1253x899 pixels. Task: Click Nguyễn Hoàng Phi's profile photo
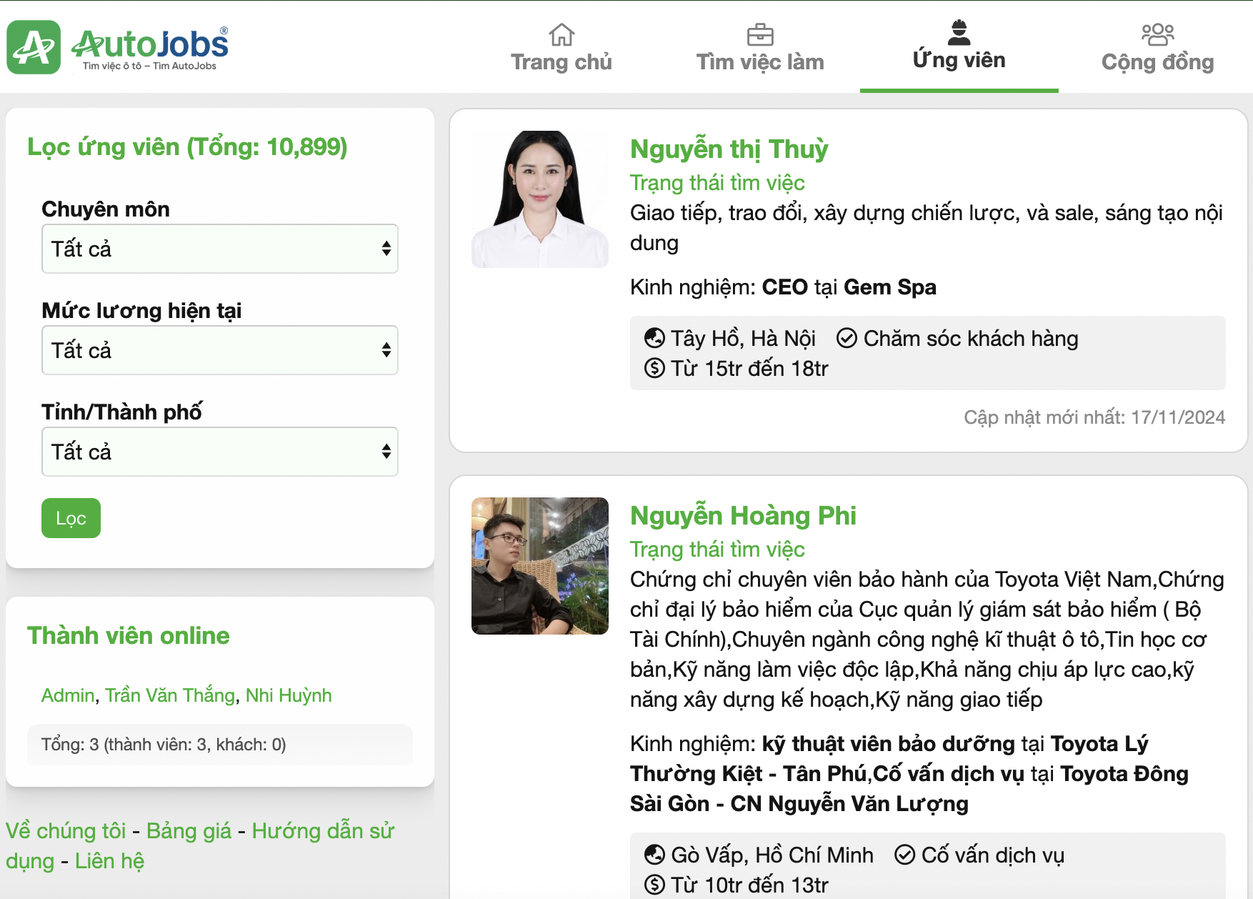click(x=540, y=566)
